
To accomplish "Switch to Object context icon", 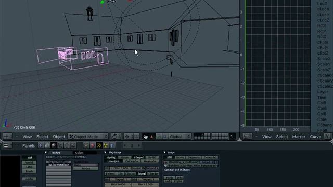I will (x=60, y=145).
